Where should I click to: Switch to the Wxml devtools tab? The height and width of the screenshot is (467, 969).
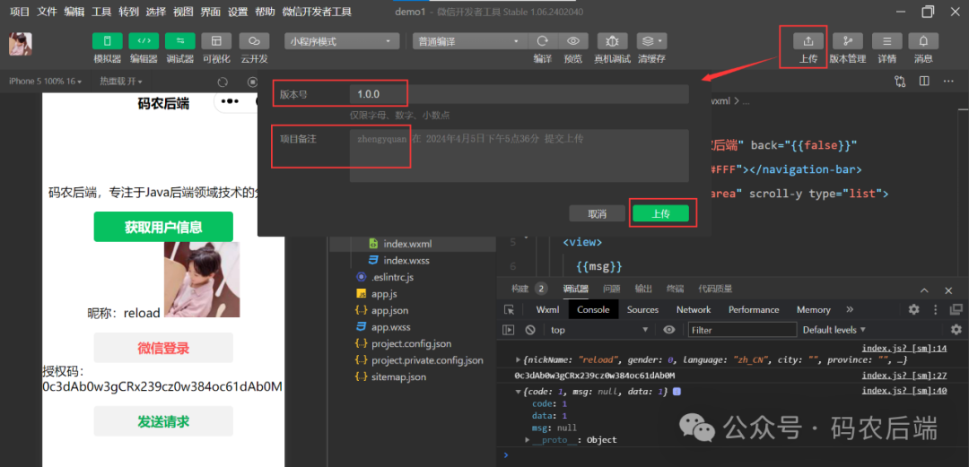point(547,310)
